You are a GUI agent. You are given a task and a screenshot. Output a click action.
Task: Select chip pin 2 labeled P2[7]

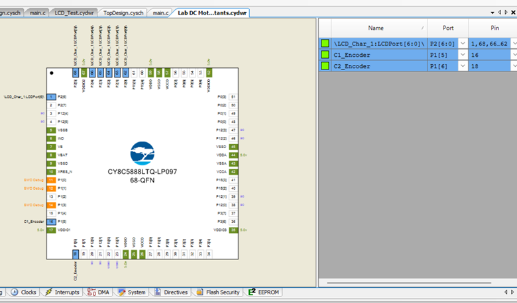(x=51, y=105)
